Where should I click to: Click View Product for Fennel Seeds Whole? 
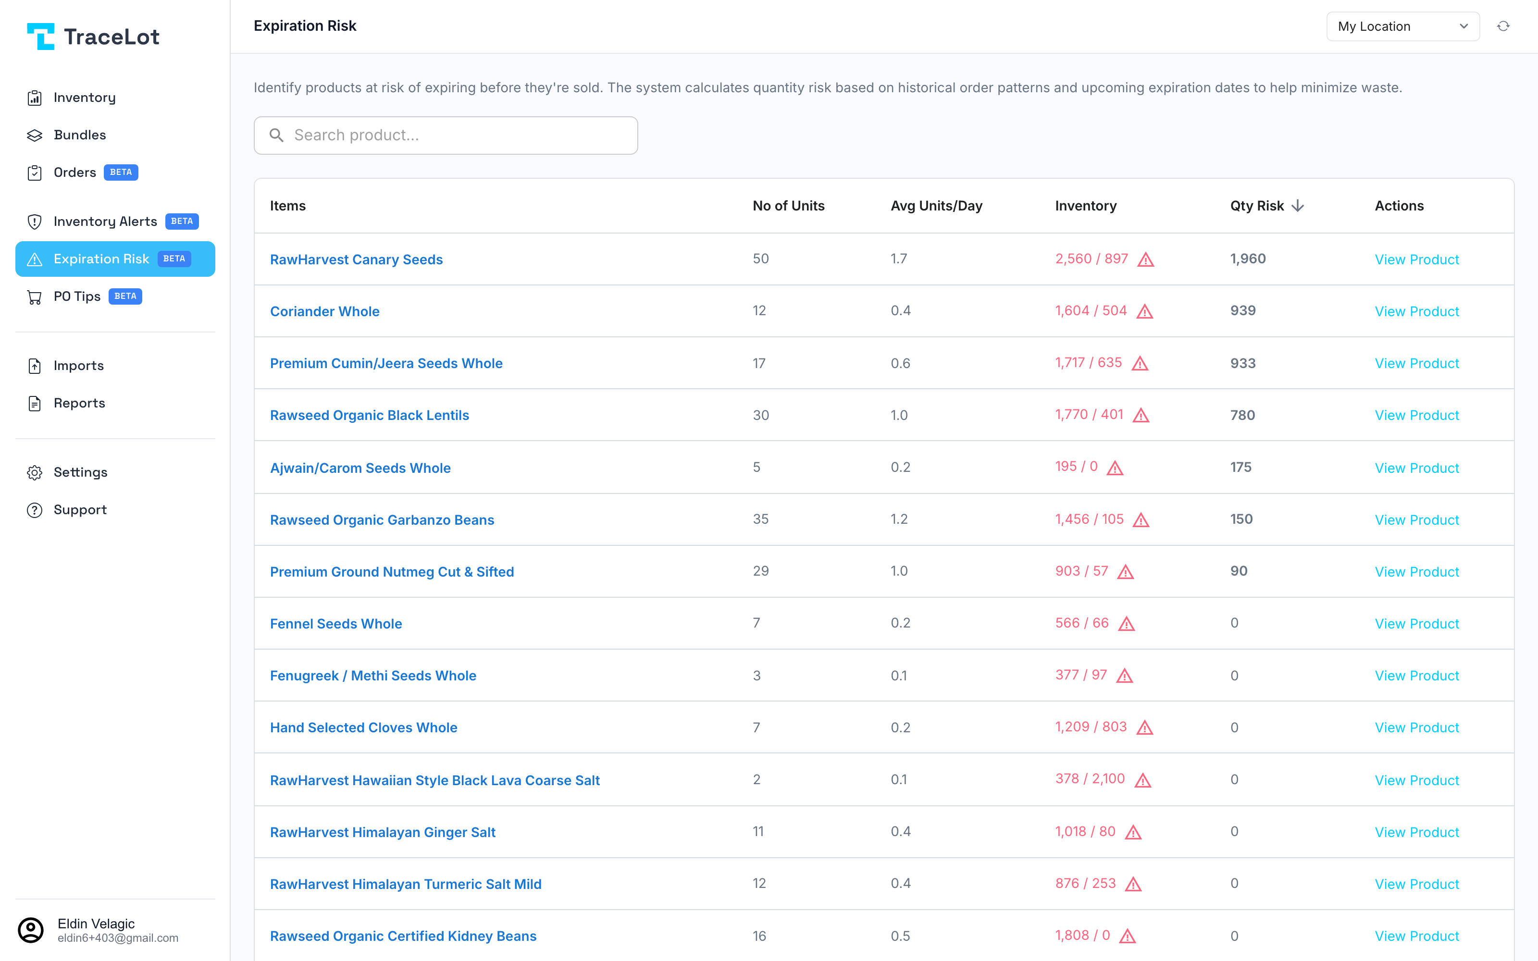1416,624
